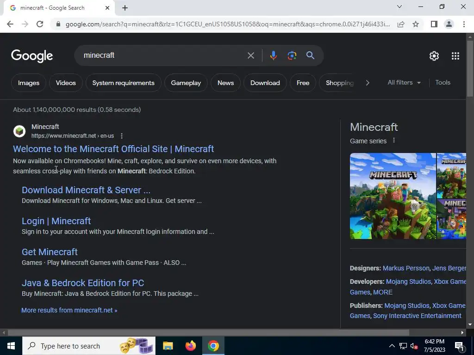Click the Windows taskbar search box

(89, 346)
